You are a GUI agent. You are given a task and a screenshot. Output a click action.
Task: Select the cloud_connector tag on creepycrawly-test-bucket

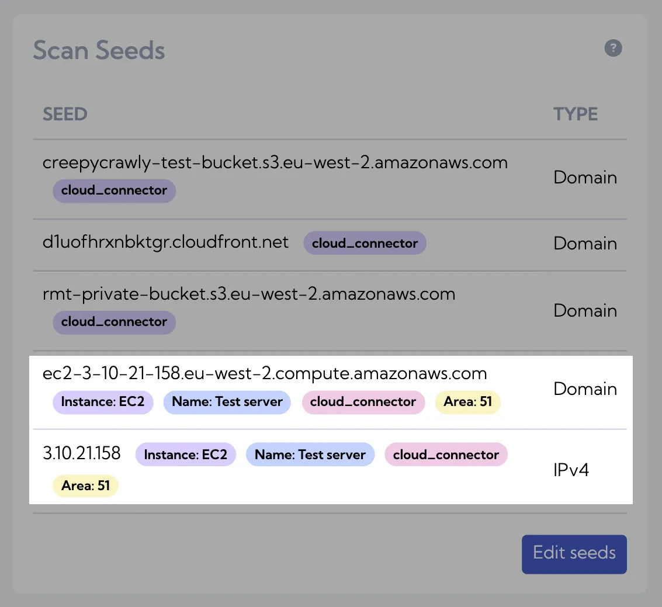pos(114,190)
